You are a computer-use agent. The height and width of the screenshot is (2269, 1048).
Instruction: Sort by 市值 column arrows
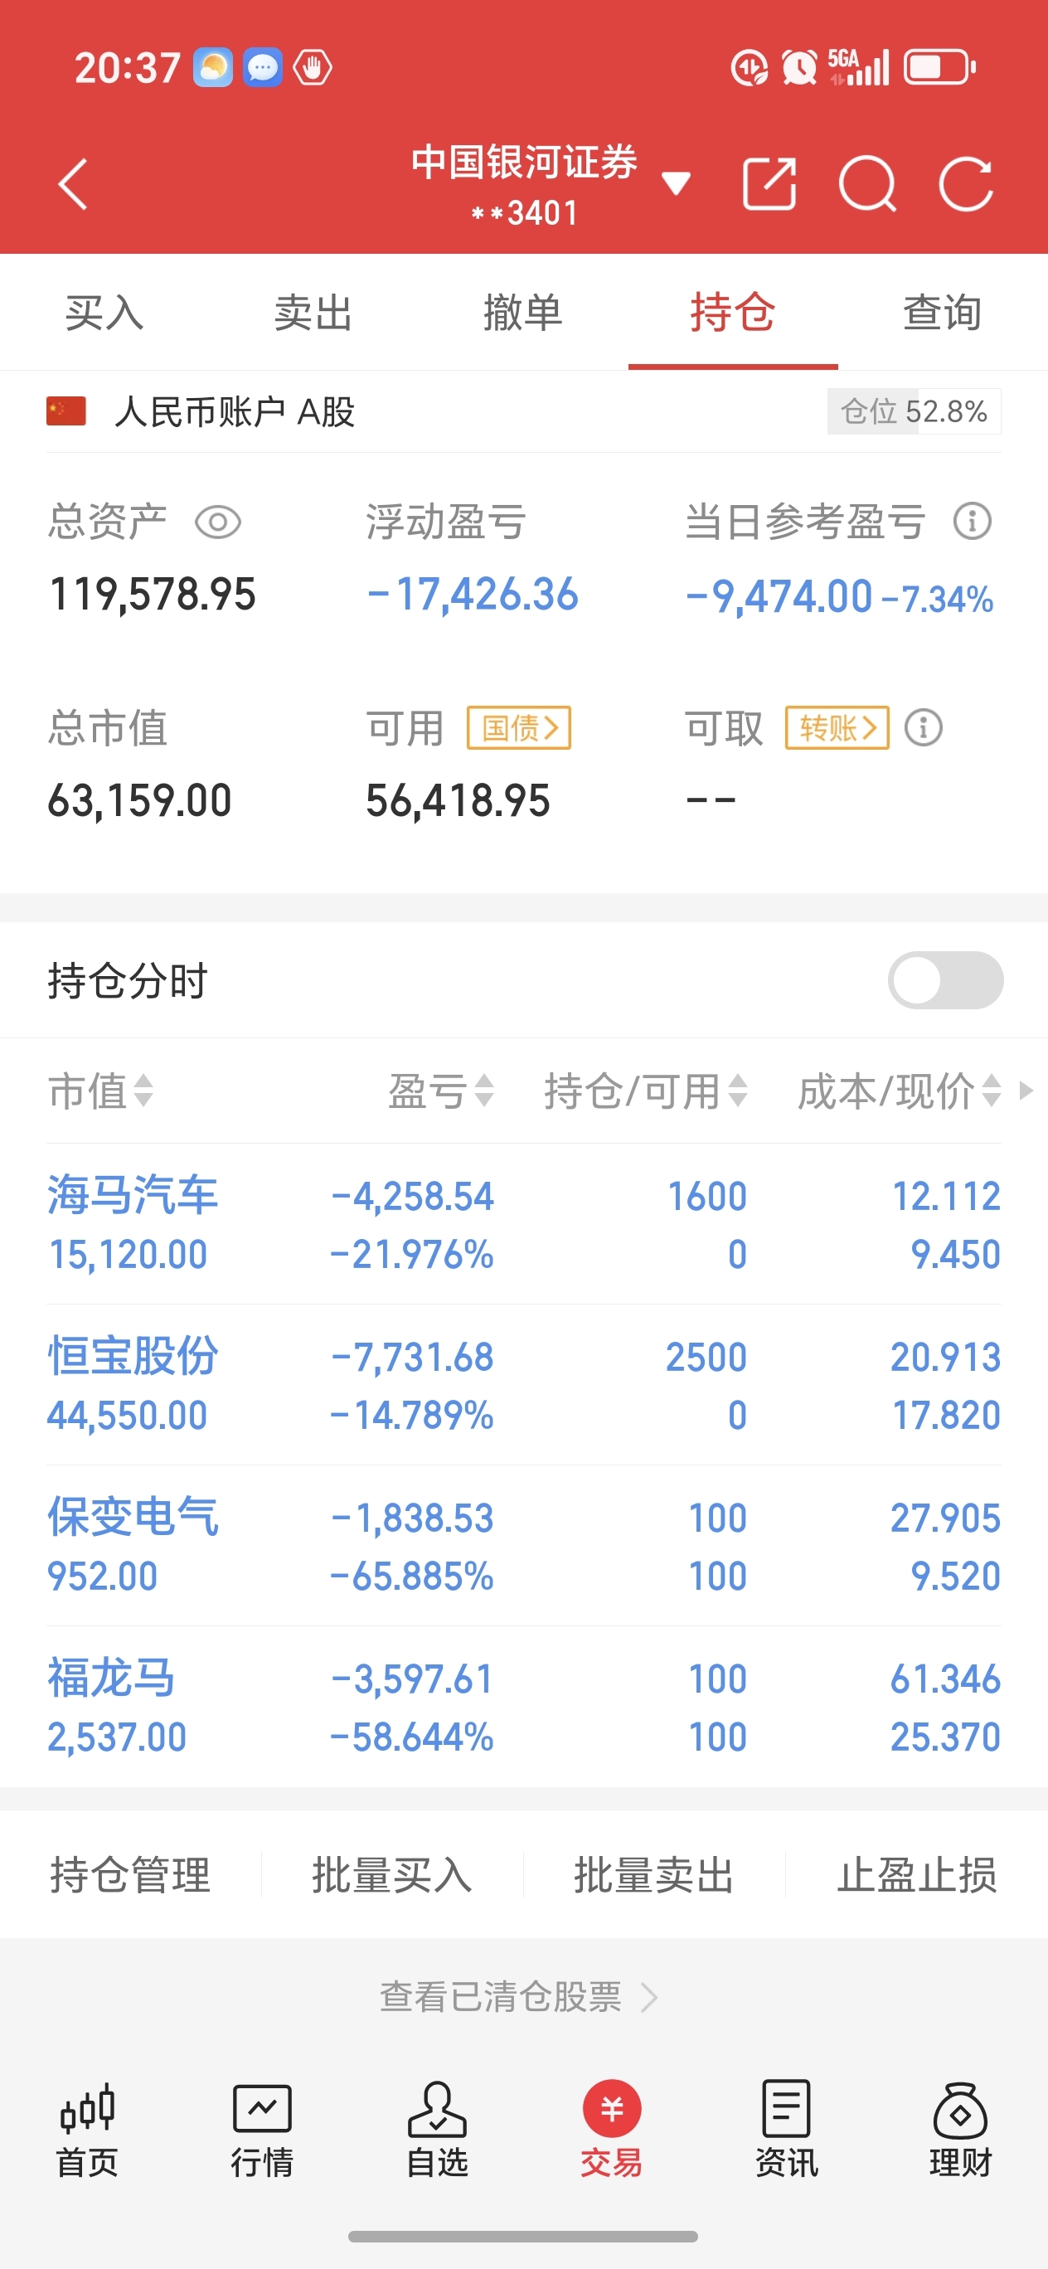coord(100,1091)
